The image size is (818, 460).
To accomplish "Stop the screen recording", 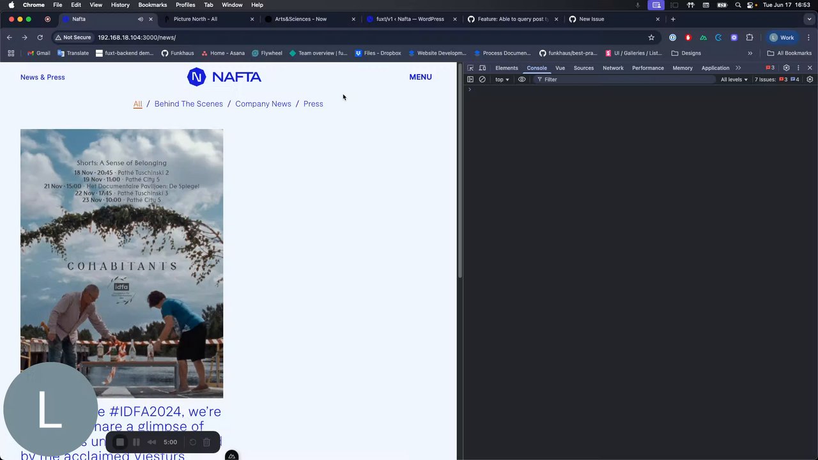I will (120, 442).
